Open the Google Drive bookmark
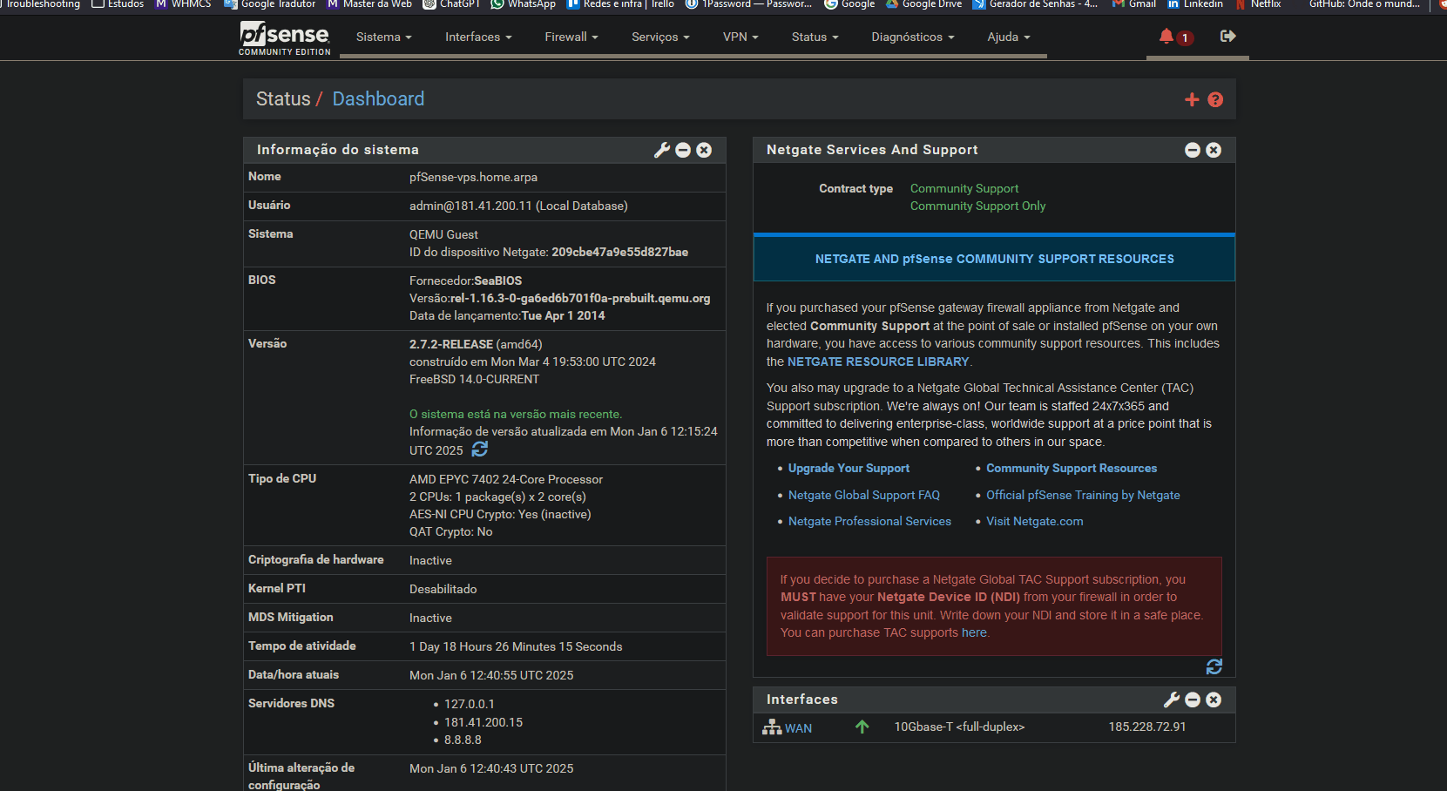This screenshot has width=1447, height=791. tap(924, 4)
